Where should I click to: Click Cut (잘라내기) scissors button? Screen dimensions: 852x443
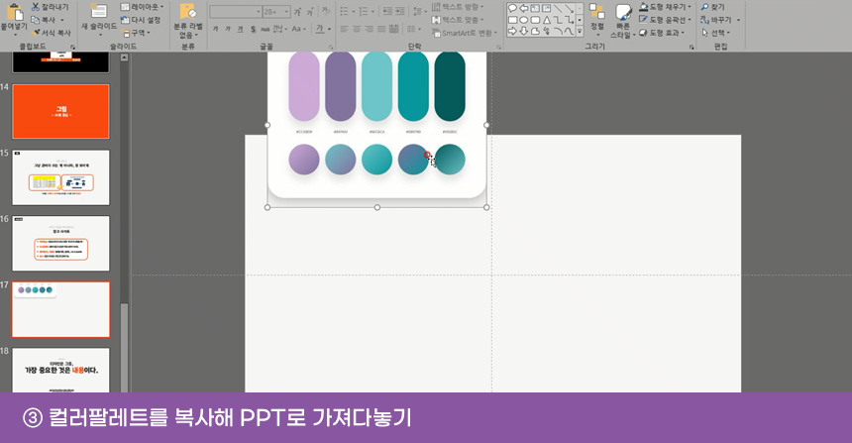pos(50,7)
